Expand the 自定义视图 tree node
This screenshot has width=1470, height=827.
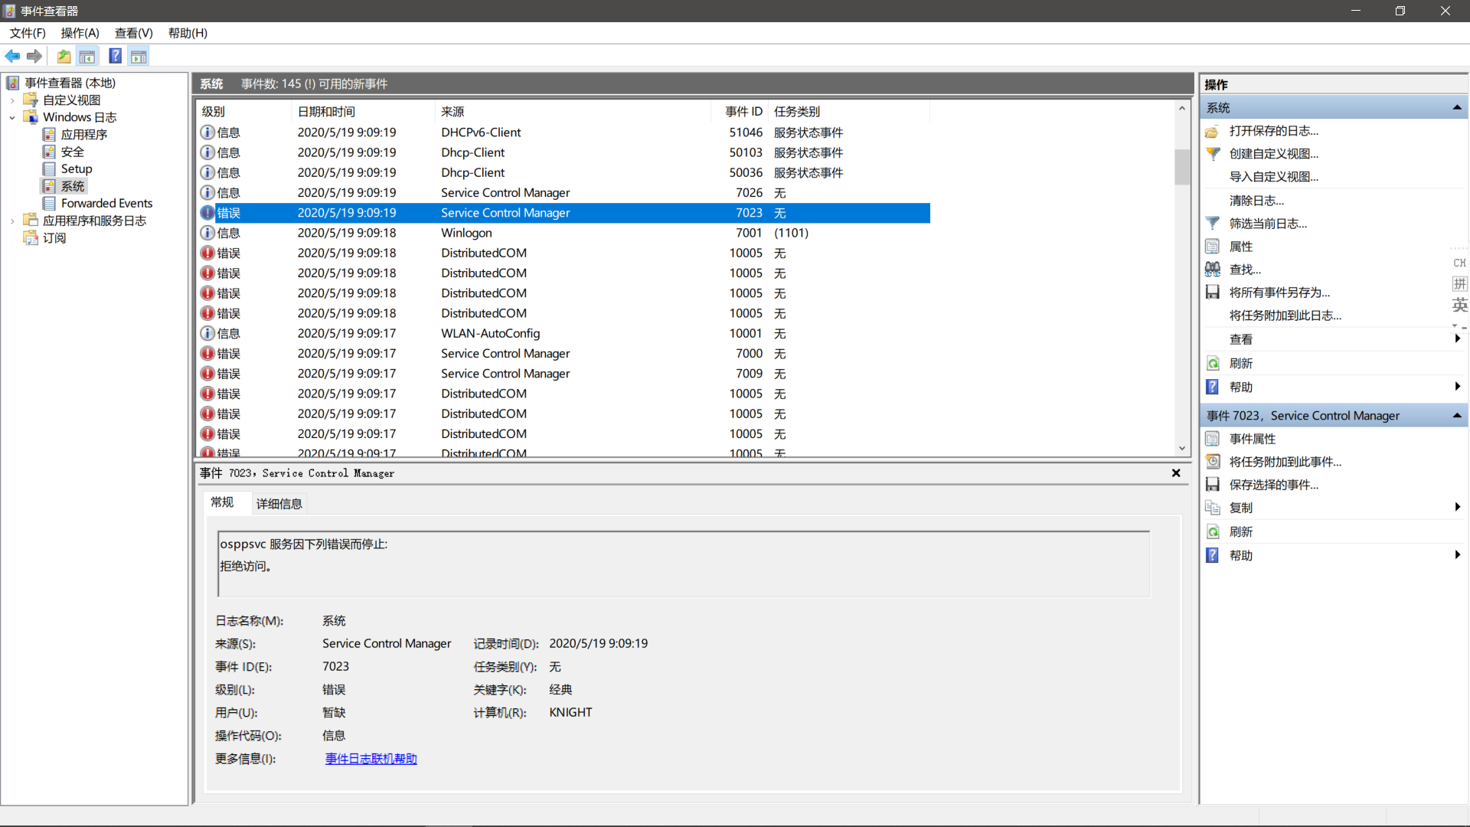click(11, 100)
